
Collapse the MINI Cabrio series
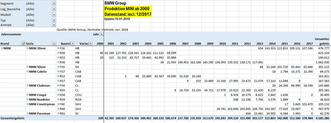click(x=27, y=71)
